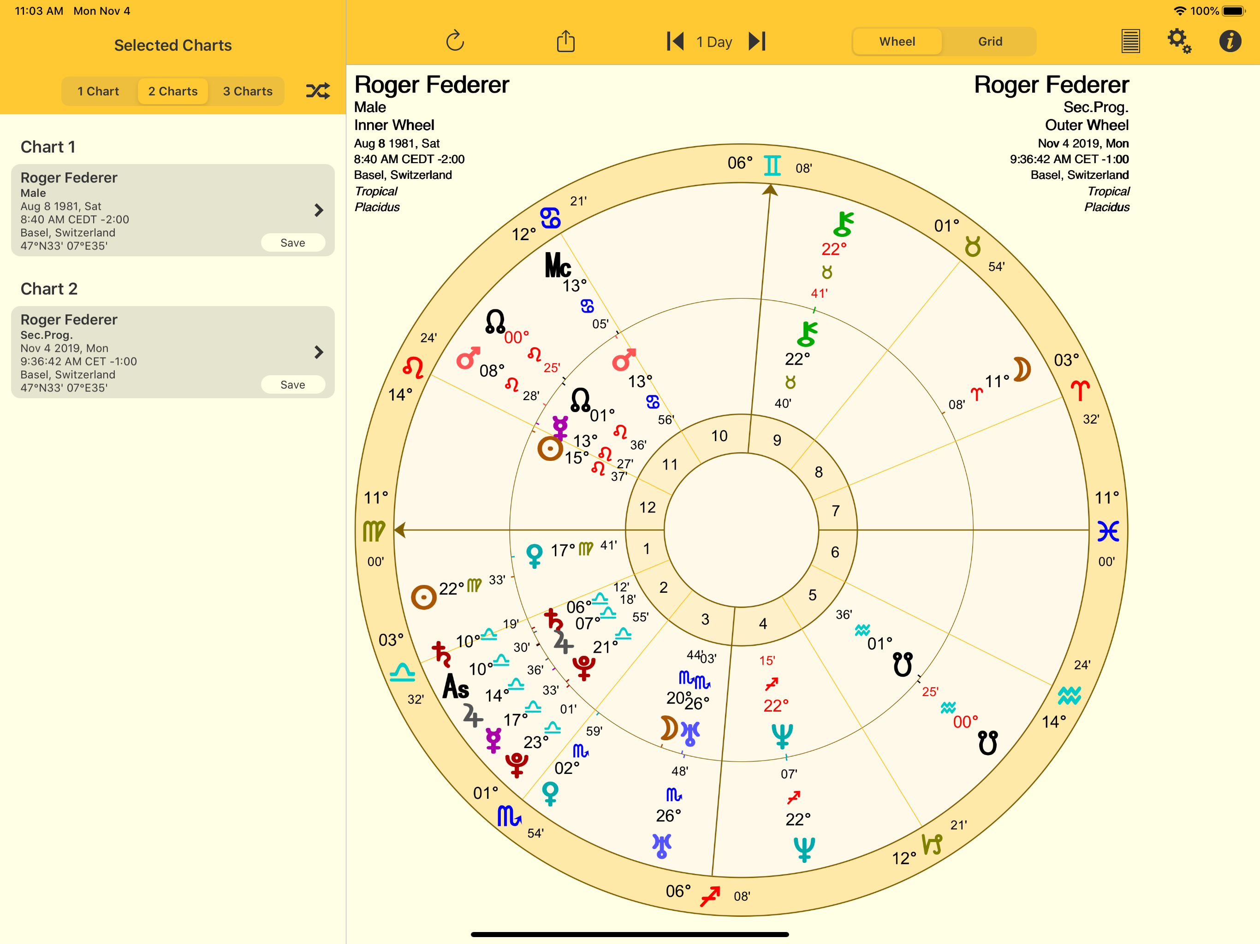
Task: Choose the 2 Charts segment
Action: click(172, 91)
